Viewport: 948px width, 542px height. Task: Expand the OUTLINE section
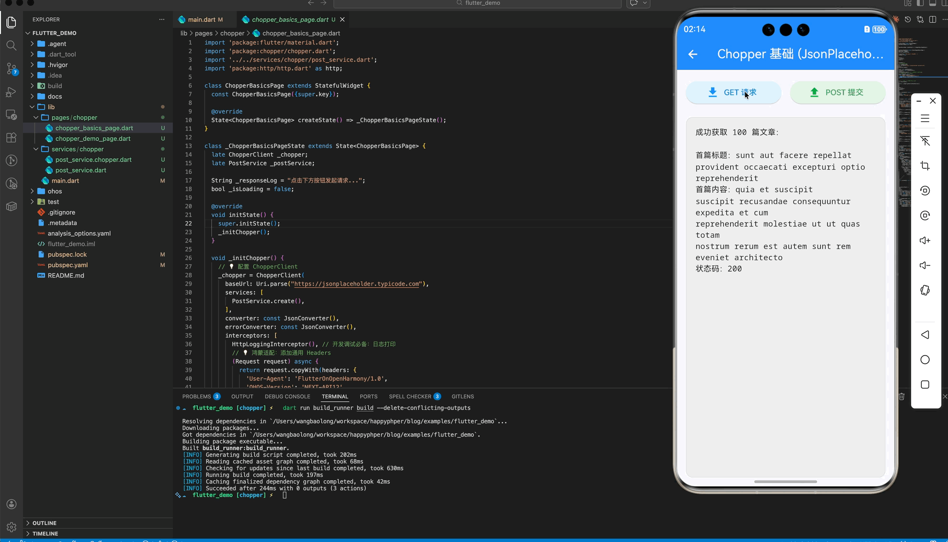click(45, 523)
